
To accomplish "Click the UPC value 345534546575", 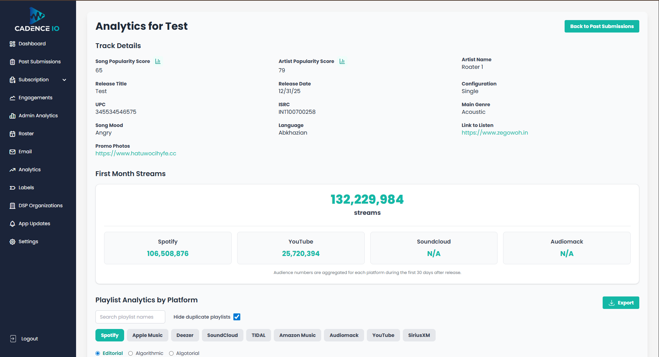I will tap(116, 112).
